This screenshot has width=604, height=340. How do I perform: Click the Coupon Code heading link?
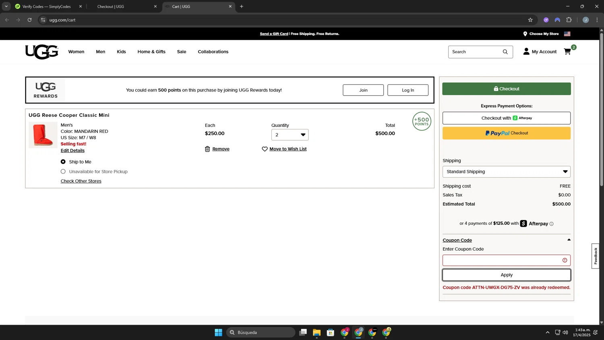457,240
